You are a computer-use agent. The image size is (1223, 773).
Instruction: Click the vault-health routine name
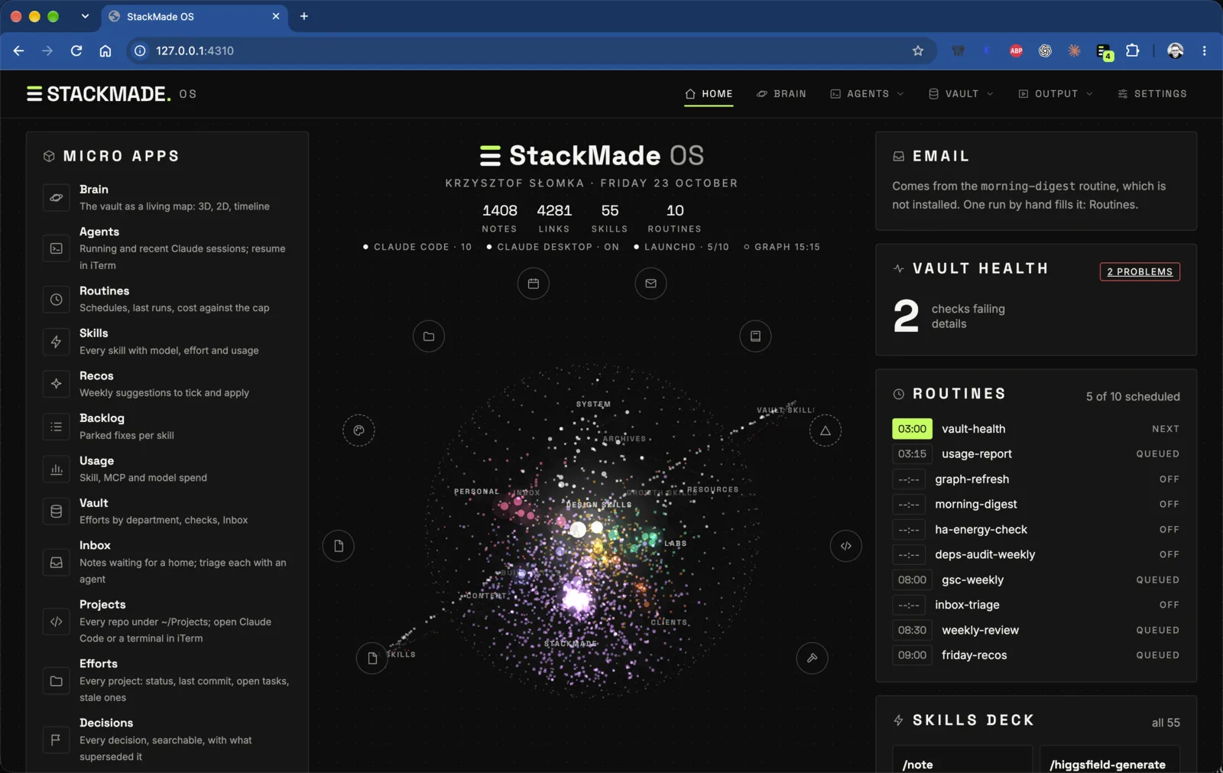click(x=973, y=429)
